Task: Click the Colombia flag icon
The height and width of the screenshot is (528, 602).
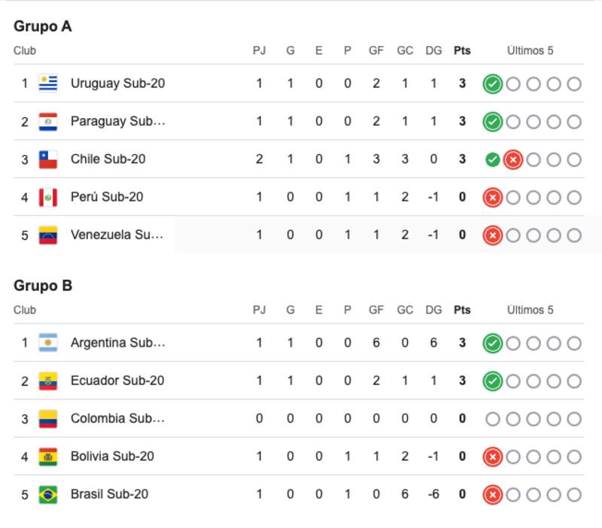Action: point(48,418)
